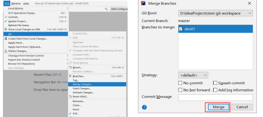
Task: Open the Window menu
Action: pyautogui.click(x=16, y=4)
